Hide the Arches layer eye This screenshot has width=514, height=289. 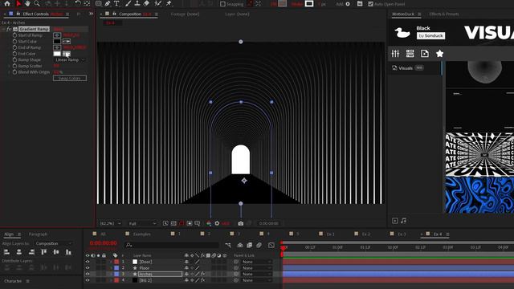click(88, 274)
